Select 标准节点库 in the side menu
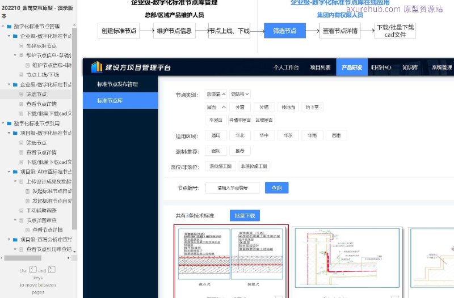 (x=120, y=101)
